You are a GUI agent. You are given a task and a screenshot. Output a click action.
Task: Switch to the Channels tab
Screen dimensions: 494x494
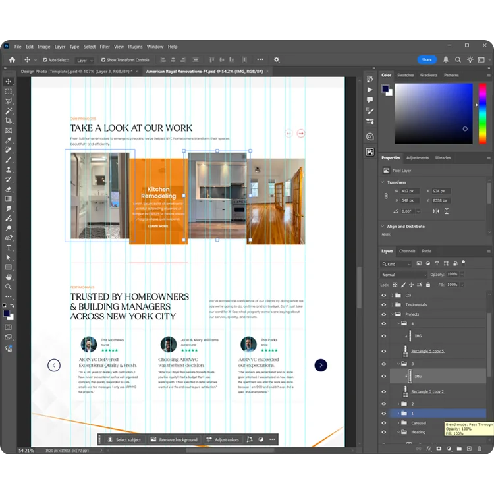click(x=407, y=251)
